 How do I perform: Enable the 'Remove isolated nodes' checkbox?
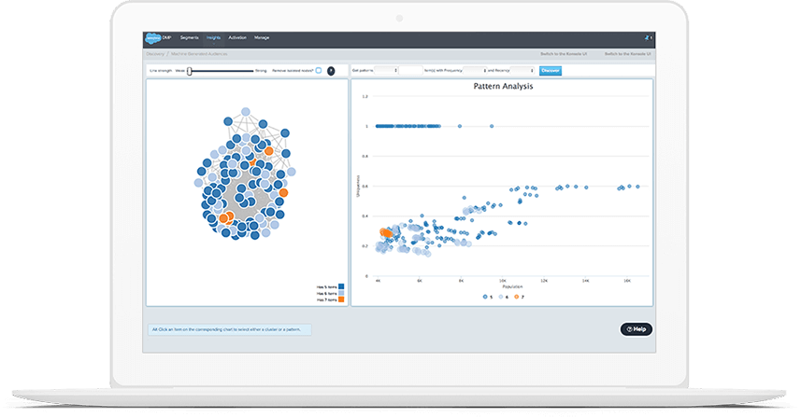pos(318,70)
